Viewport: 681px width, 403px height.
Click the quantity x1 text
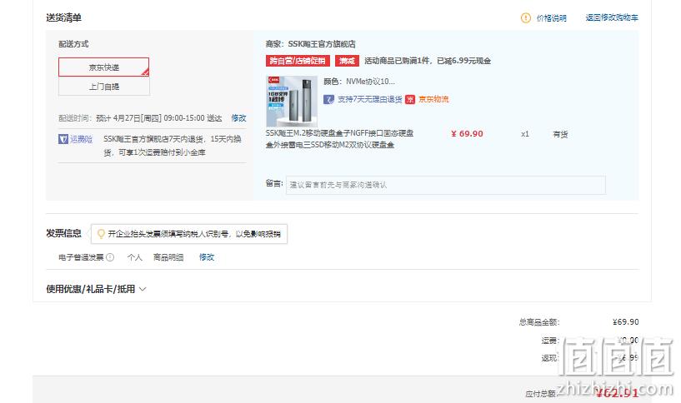tap(525, 134)
